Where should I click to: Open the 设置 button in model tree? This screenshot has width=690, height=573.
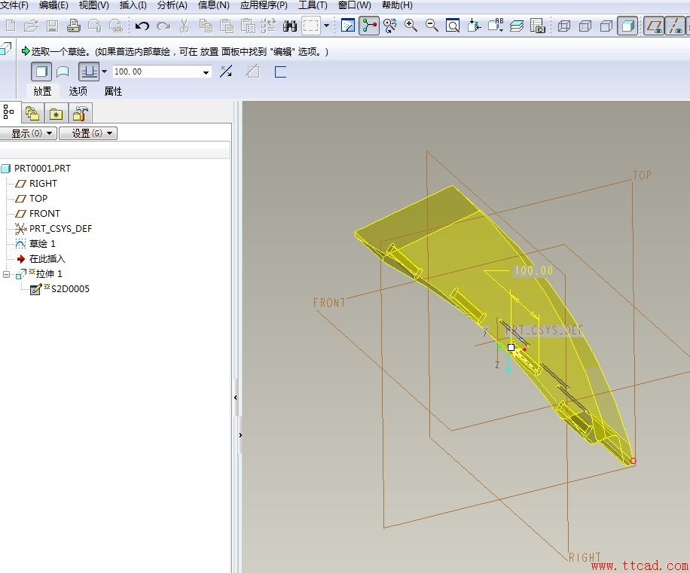[88, 133]
